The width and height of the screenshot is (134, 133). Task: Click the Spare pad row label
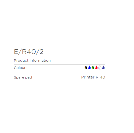tap(23, 77)
